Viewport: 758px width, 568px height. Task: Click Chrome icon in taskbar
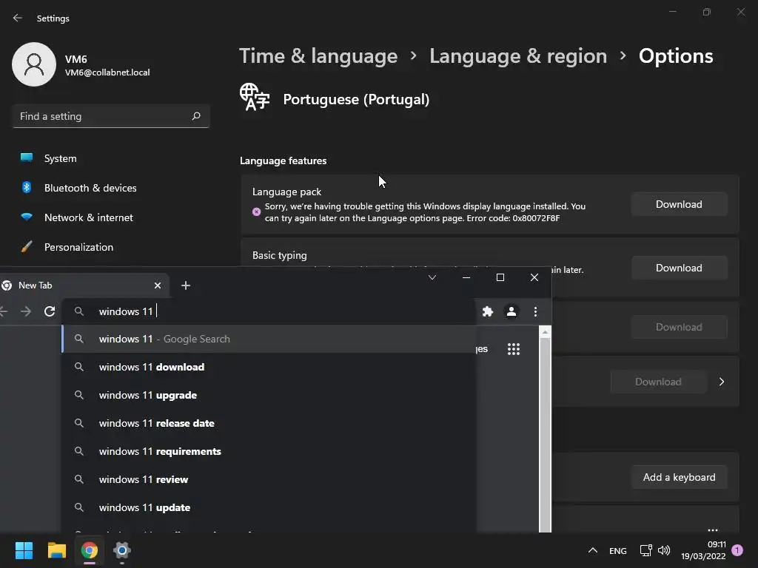90,550
